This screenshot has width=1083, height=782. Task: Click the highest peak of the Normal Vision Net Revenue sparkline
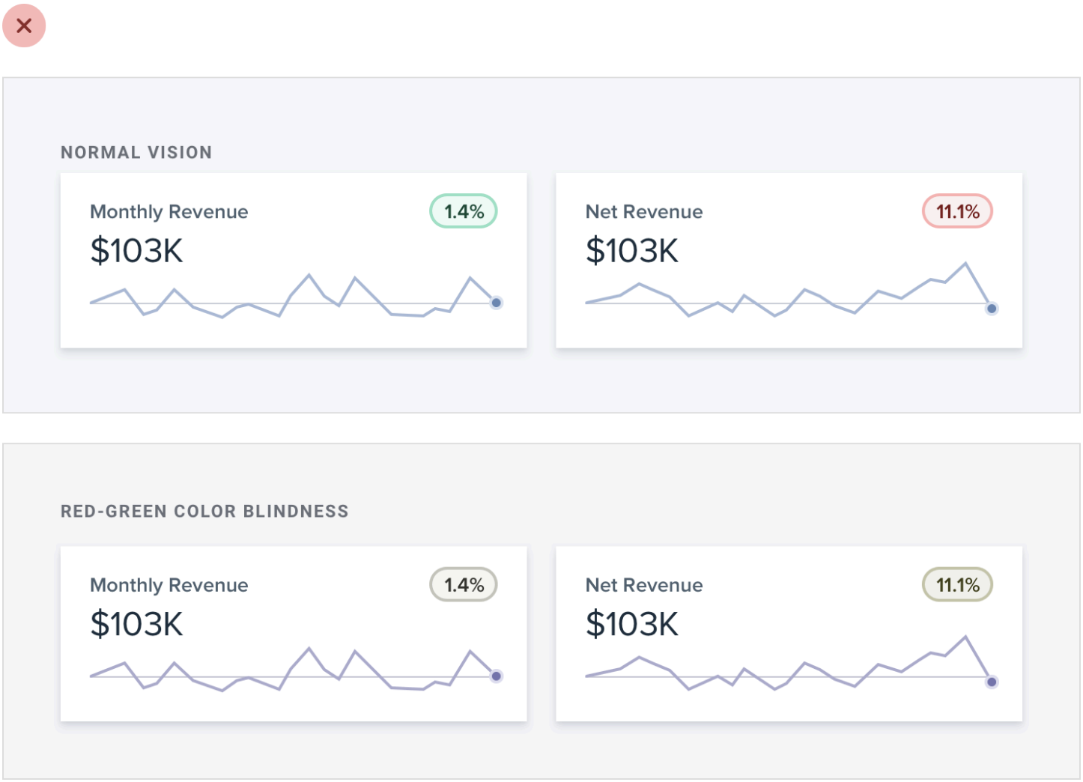click(x=965, y=264)
